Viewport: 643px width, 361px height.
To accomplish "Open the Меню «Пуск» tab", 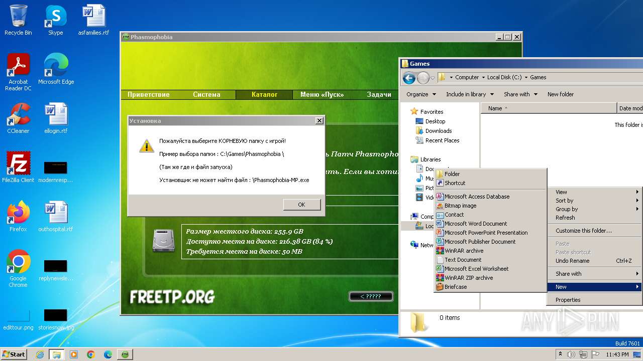I will [x=322, y=94].
